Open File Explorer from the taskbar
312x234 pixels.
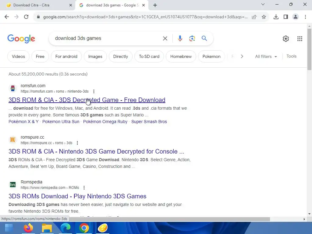click(x=47, y=228)
